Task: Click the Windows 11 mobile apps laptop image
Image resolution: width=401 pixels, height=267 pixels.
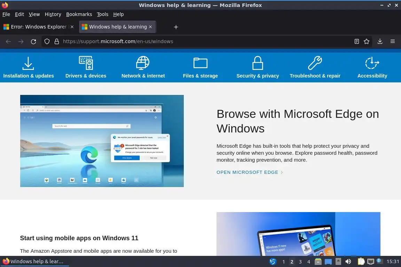Action: pos(298,234)
